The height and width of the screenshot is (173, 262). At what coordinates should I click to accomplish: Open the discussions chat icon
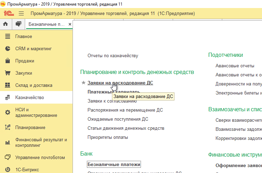point(18,24)
